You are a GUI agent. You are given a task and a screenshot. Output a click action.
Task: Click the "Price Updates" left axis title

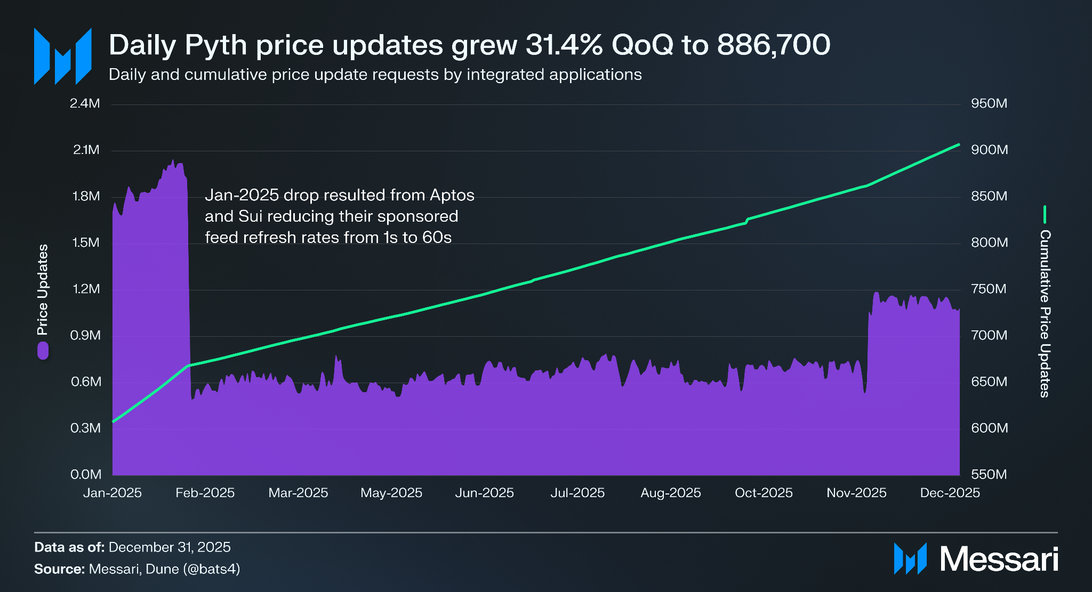click(x=43, y=289)
